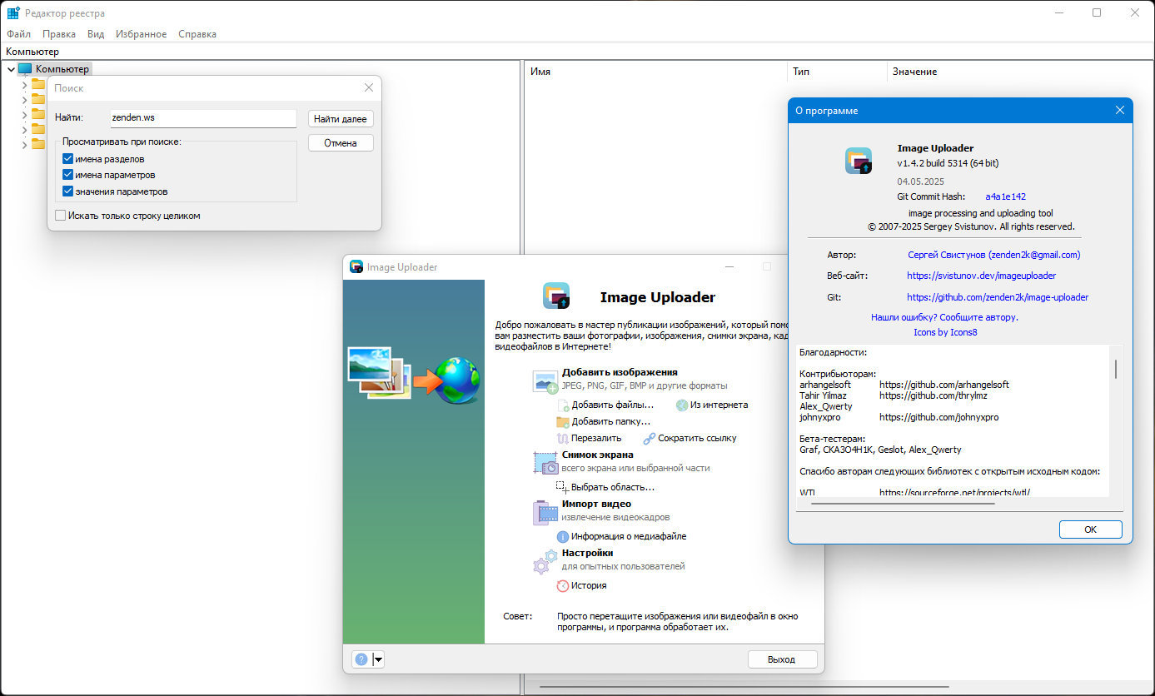Open the Избранное menu

click(140, 34)
